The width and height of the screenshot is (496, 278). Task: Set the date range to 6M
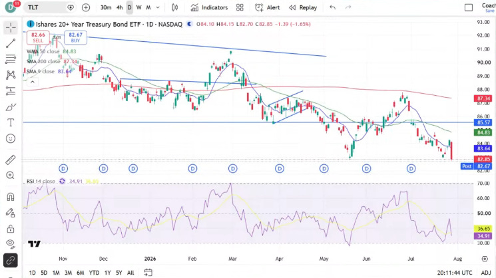(x=81, y=273)
